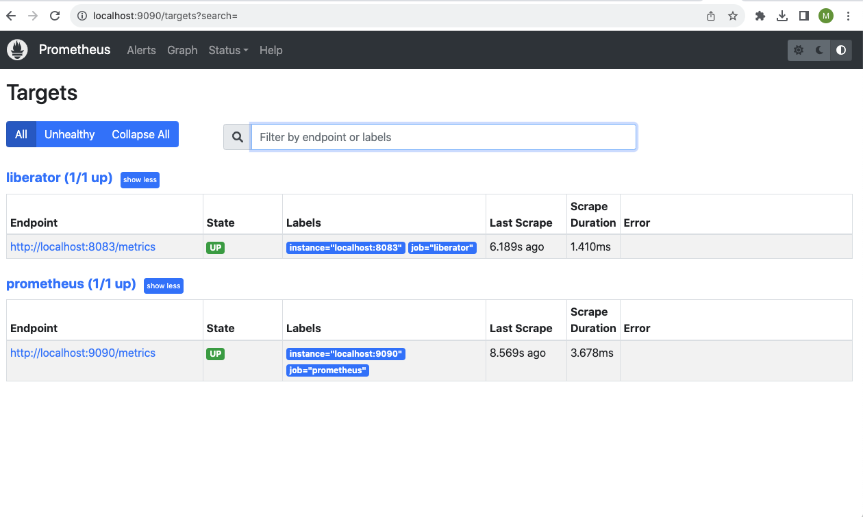Collapse prometheus group with show less

tap(164, 286)
